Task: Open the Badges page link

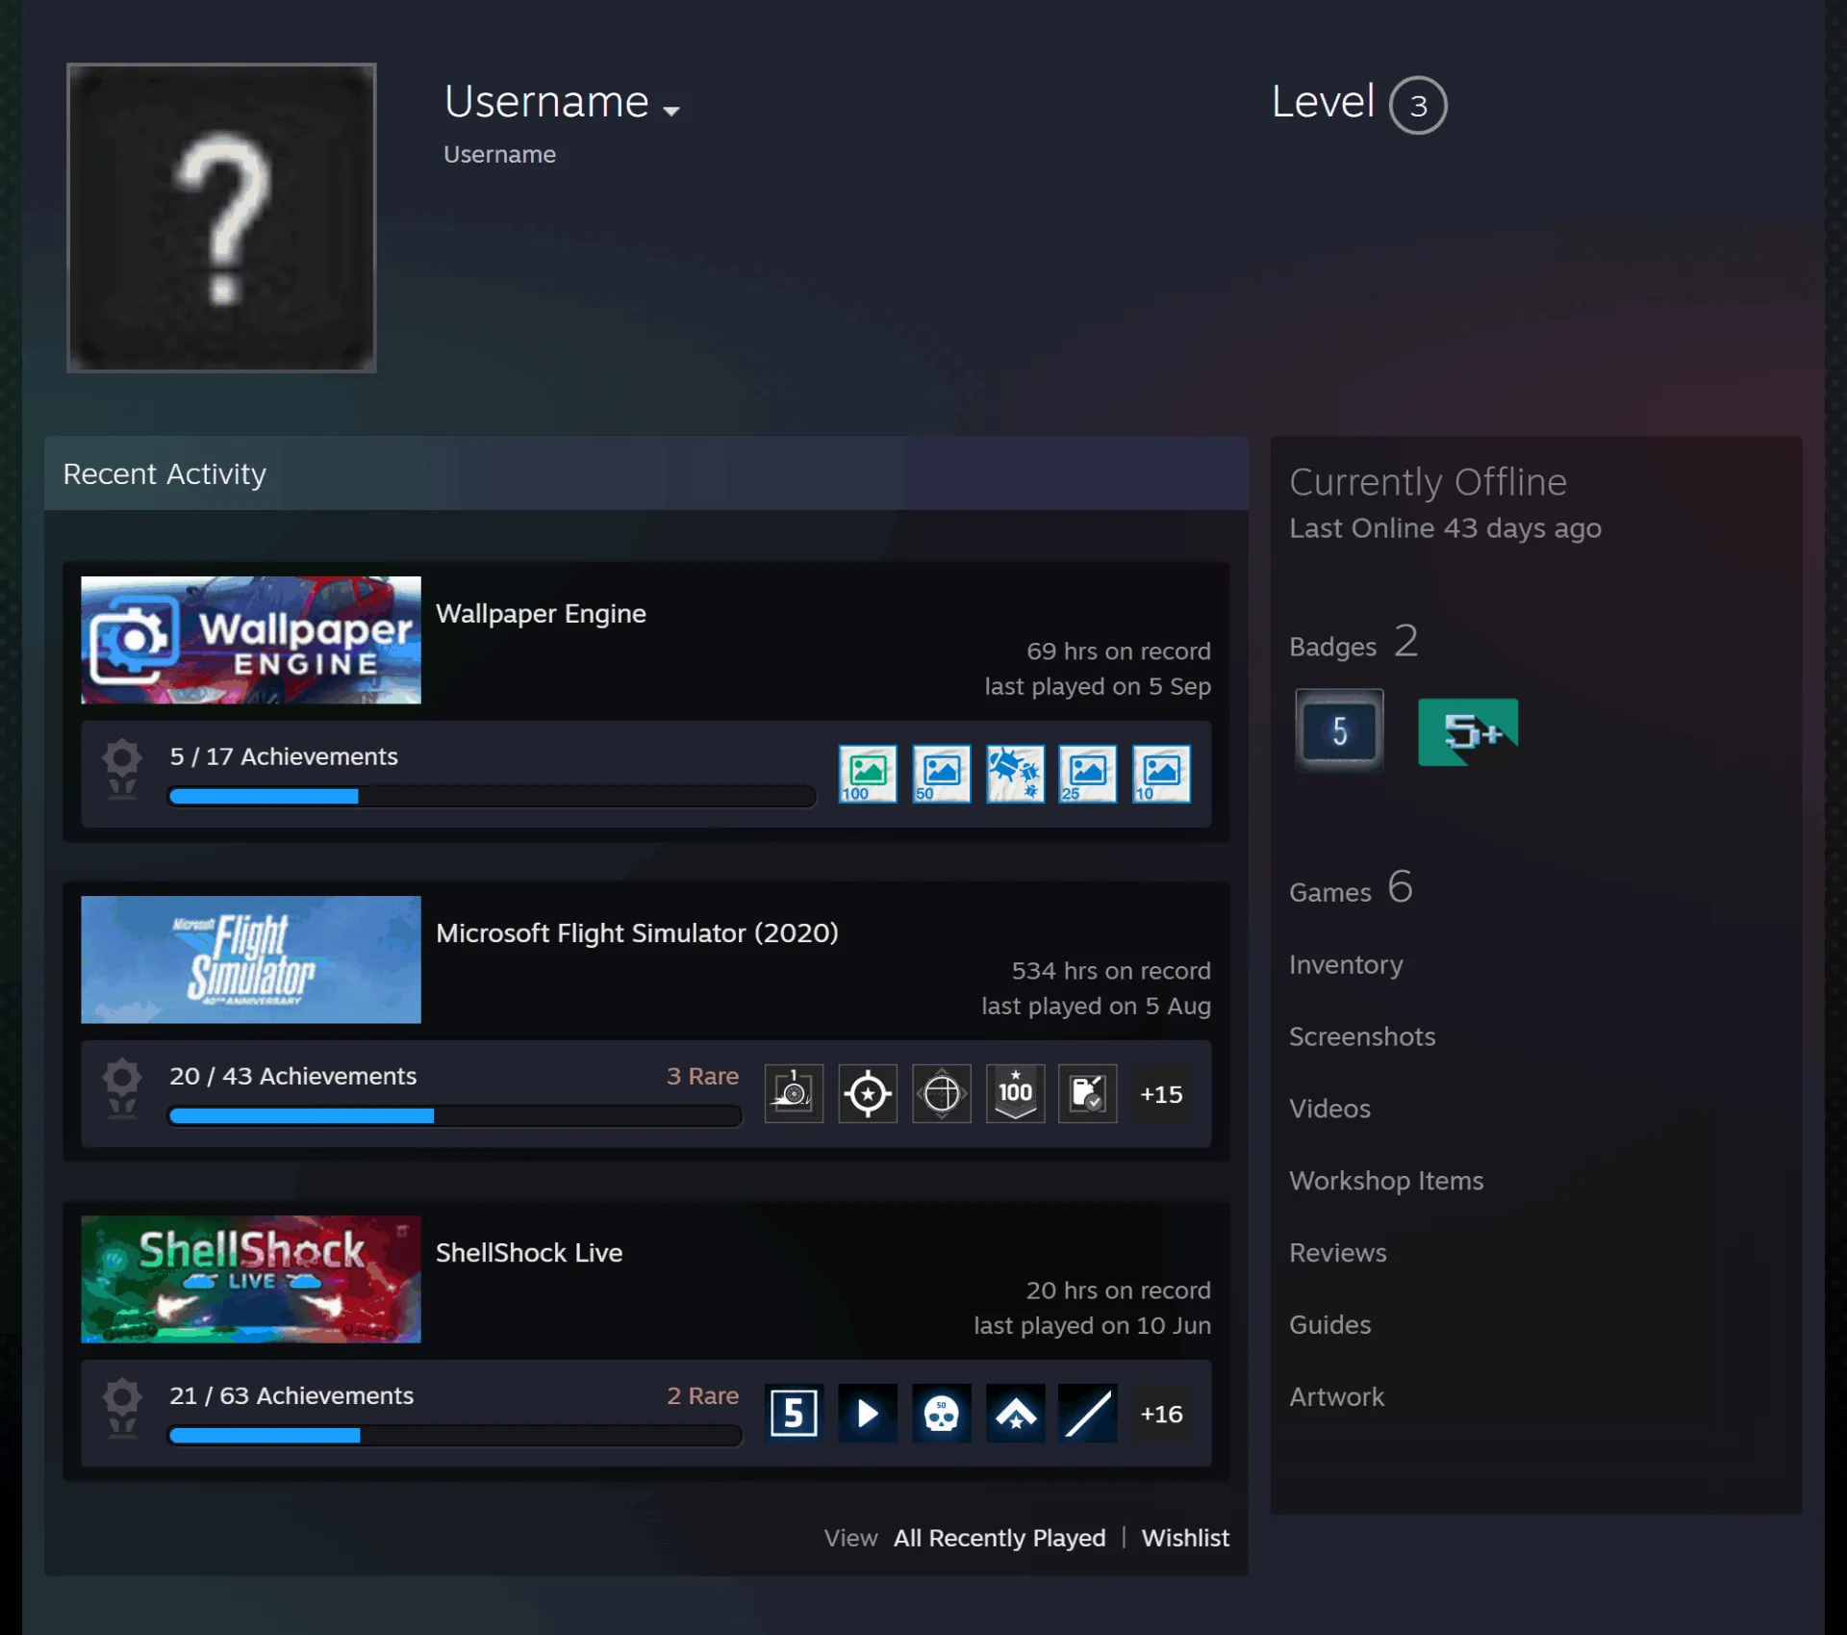Action: click(1354, 642)
